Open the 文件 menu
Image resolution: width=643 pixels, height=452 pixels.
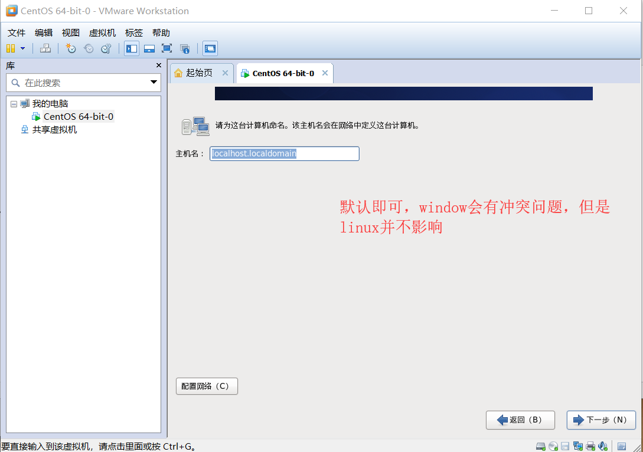point(17,33)
